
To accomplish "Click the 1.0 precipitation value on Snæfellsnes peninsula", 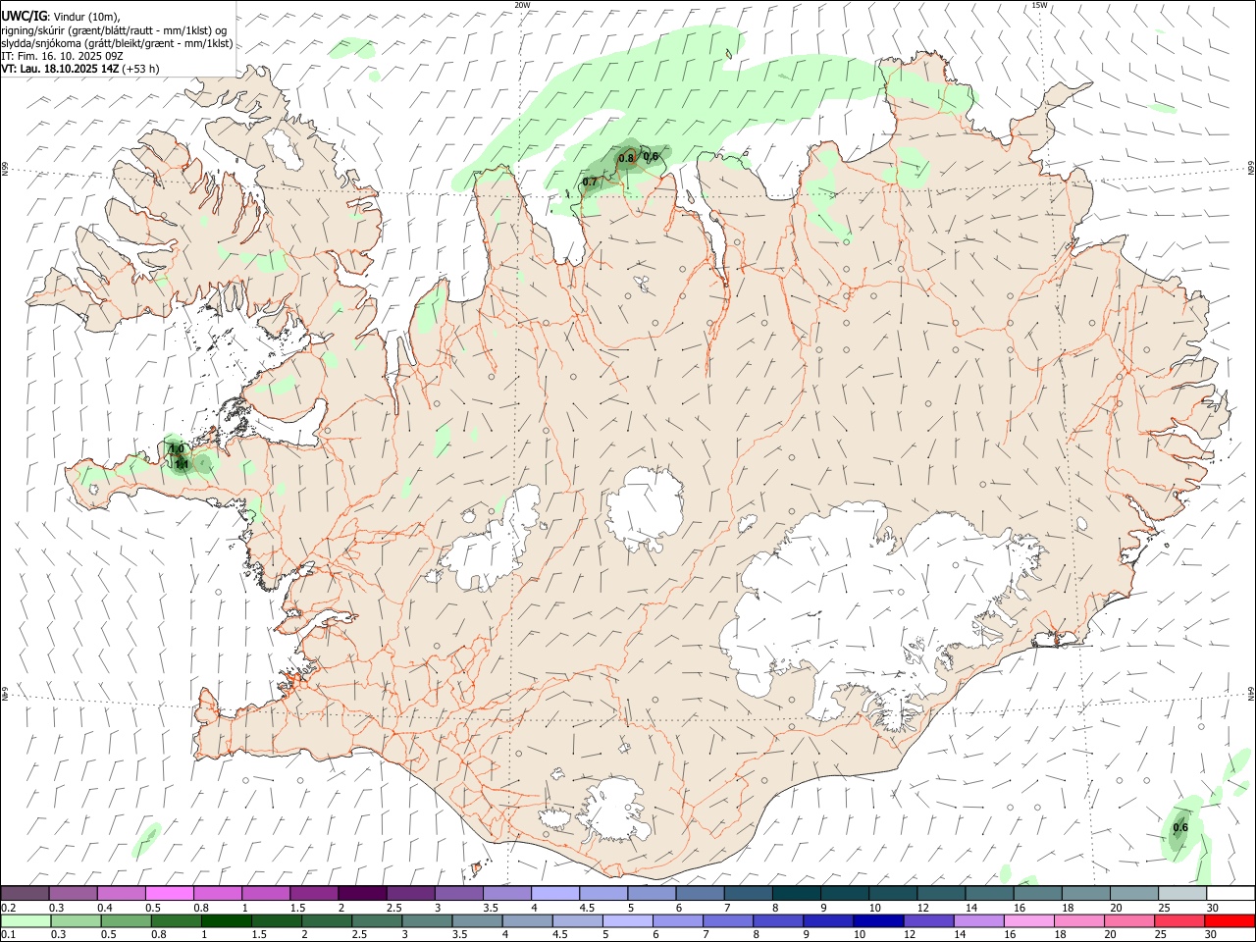I will click(x=177, y=449).
